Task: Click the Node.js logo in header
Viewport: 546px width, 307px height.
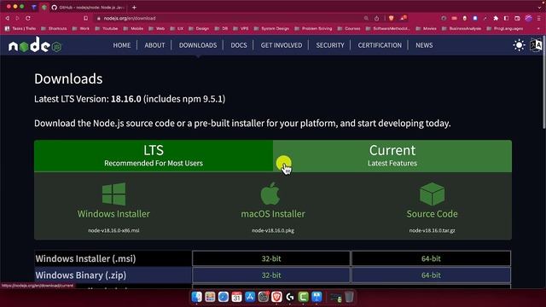Action: click(35, 45)
